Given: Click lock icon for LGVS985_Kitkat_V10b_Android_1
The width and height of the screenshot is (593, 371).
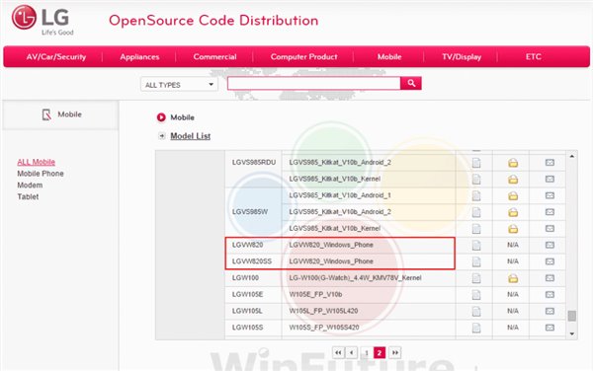Looking at the screenshot, I should click(513, 196).
